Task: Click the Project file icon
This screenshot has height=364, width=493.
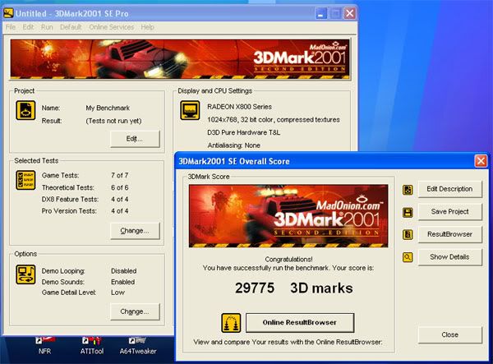Action: coord(25,110)
